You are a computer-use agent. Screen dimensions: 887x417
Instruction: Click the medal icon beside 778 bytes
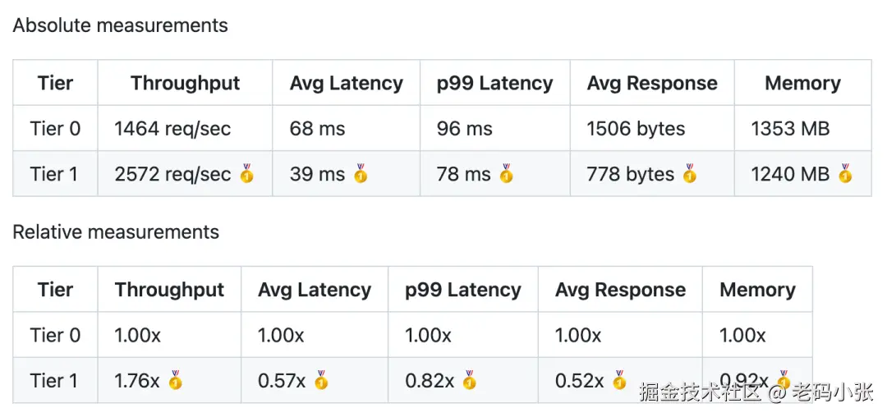click(689, 174)
